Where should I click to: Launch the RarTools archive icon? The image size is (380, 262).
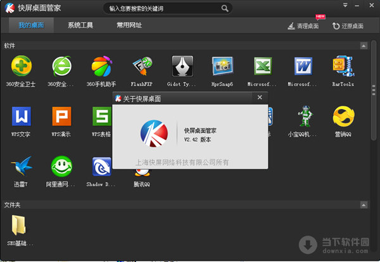[x=343, y=66]
